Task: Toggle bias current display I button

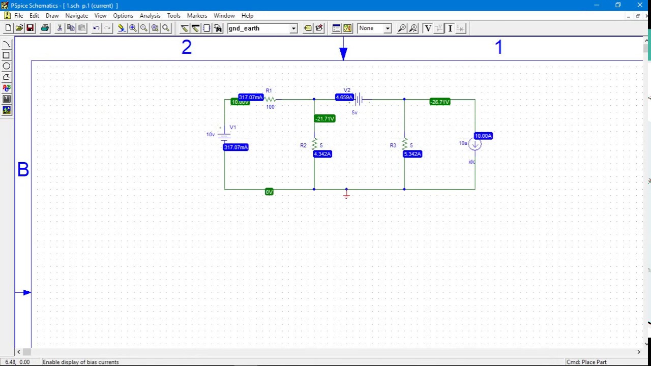Action: click(450, 28)
